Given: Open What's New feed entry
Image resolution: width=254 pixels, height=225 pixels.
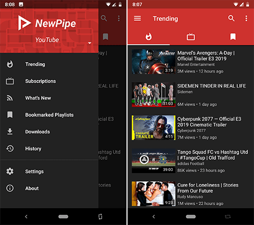Looking at the screenshot, I should (x=49, y=98).
